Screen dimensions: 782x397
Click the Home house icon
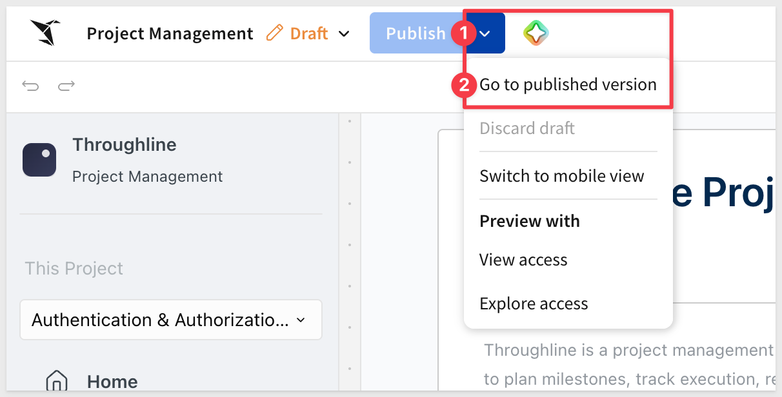point(57,382)
